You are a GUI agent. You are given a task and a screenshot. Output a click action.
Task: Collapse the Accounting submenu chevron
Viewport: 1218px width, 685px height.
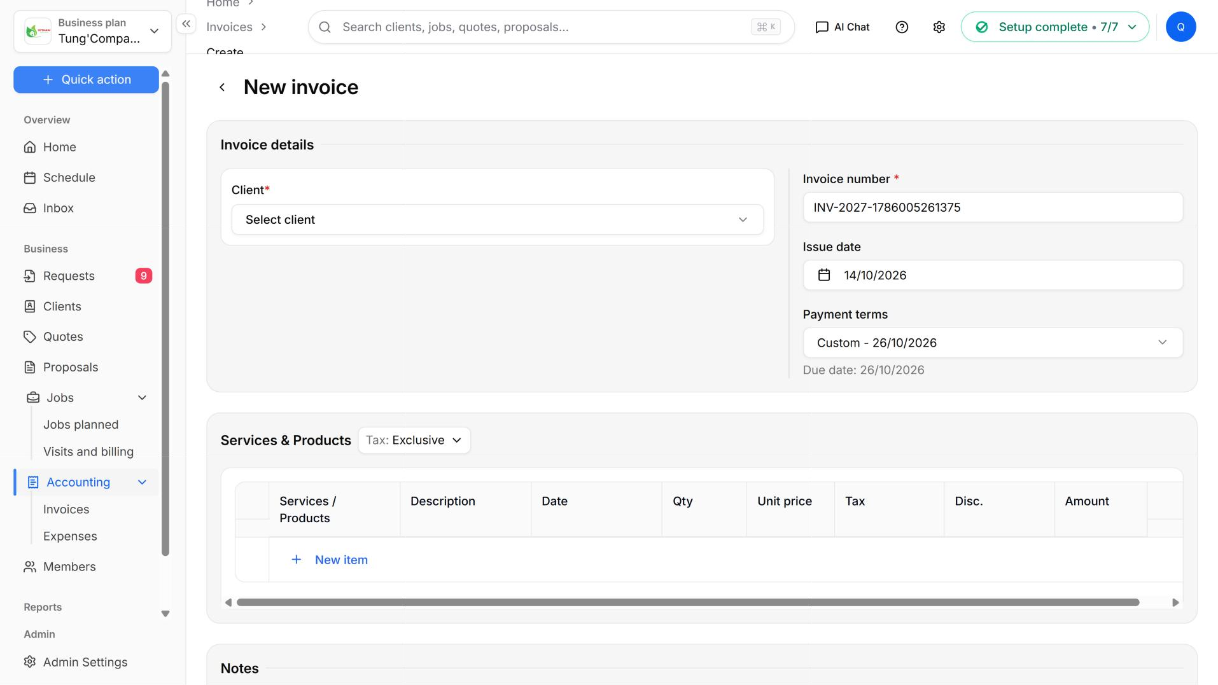tap(143, 482)
